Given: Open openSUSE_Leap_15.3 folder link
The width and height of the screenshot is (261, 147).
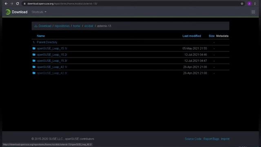Looking at the screenshot, I should (52, 61).
